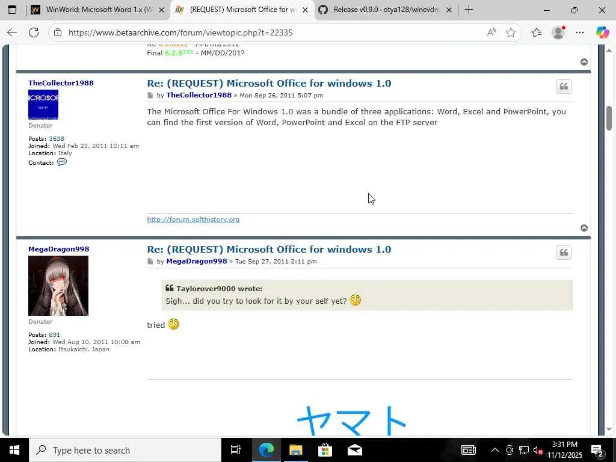The height and width of the screenshot is (462, 616).
Task: Open News and interests taskbar icon
Action: click(468, 450)
